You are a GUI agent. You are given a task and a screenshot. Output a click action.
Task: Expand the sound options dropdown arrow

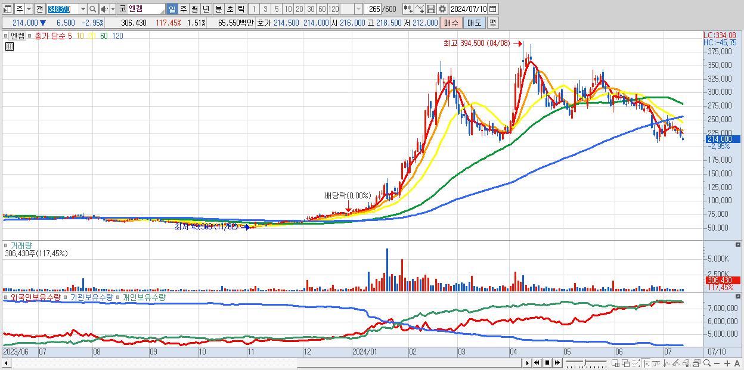tap(113, 9)
